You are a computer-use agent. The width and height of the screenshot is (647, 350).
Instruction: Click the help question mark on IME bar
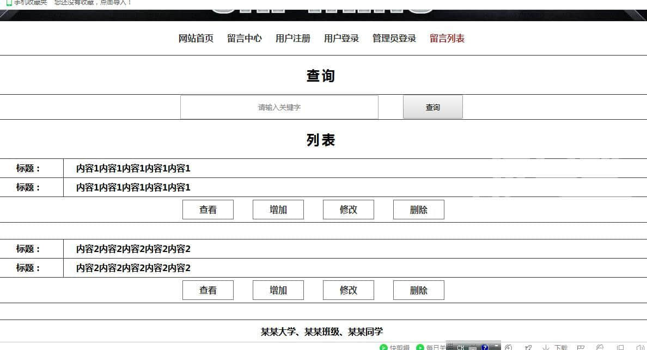click(x=485, y=347)
